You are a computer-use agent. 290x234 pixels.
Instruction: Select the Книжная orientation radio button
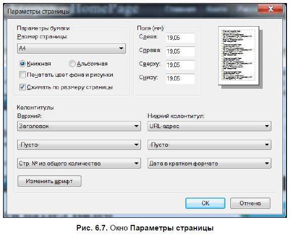22,64
